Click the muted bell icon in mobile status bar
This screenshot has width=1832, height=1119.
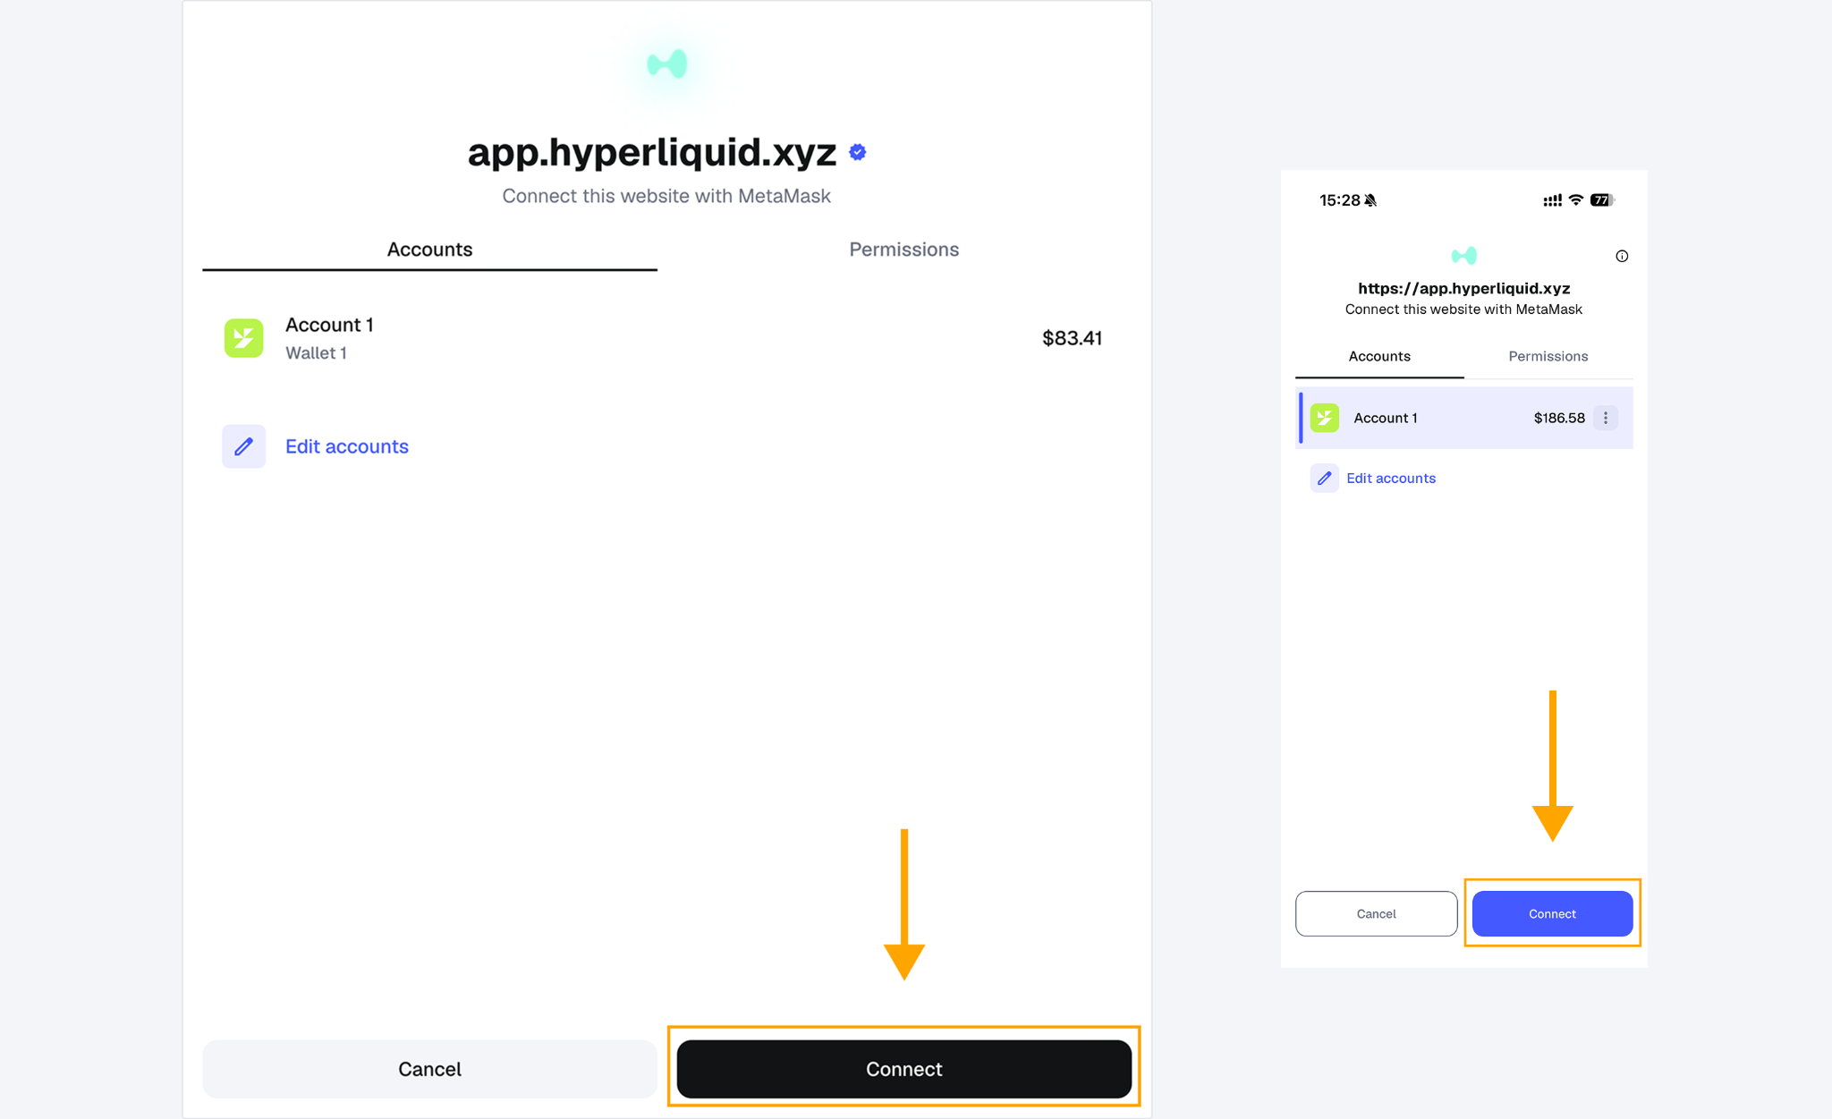[x=1370, y=200]
